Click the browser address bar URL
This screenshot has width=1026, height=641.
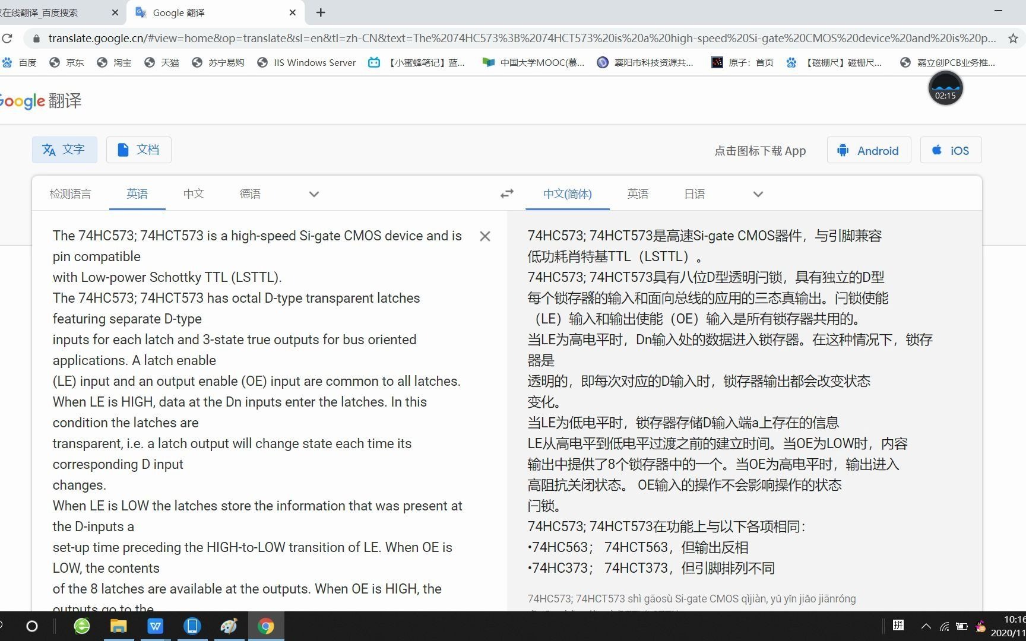pyautogui.click(x=521, y=38)
